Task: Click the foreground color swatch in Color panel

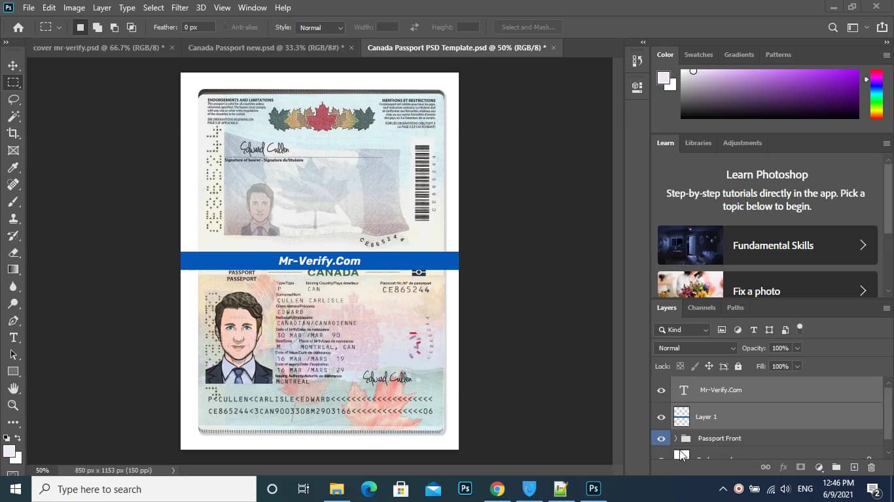Action: [663, 78]
